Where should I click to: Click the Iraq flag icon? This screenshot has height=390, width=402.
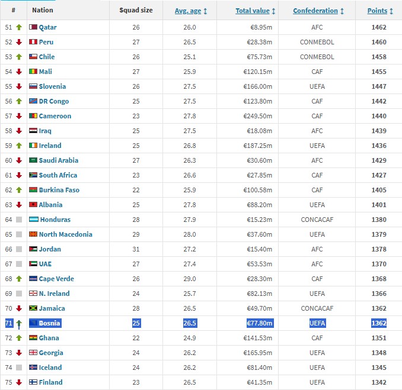pos(33,131)
